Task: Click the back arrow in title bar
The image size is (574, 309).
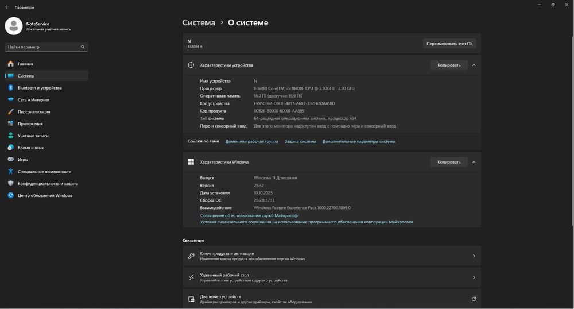Action: 7,7
